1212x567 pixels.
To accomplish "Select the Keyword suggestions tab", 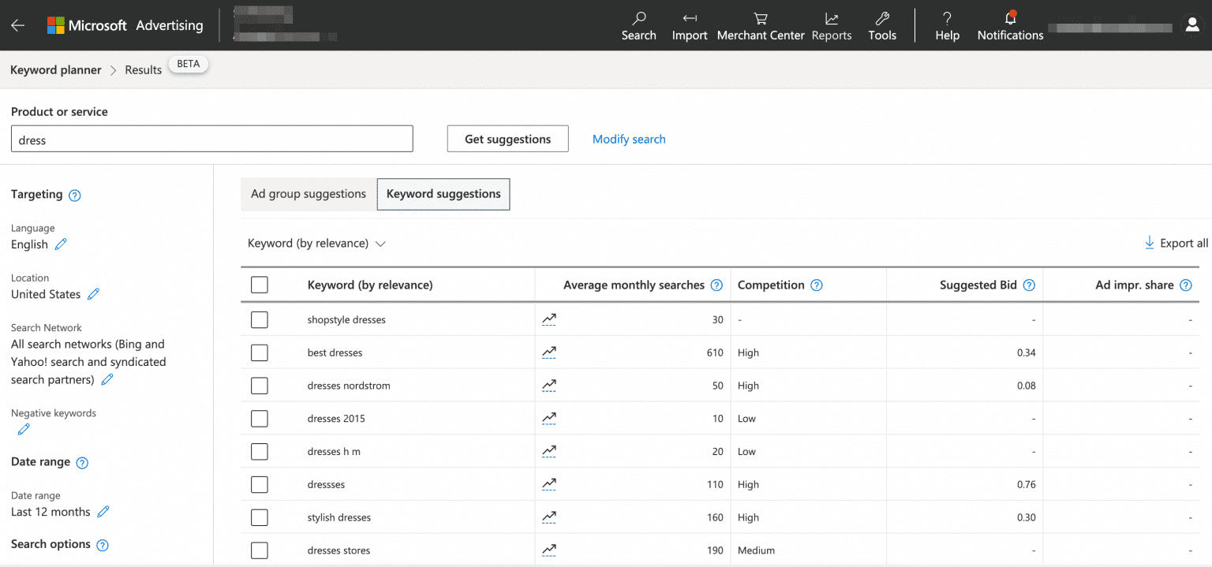I will pos(443,193).
